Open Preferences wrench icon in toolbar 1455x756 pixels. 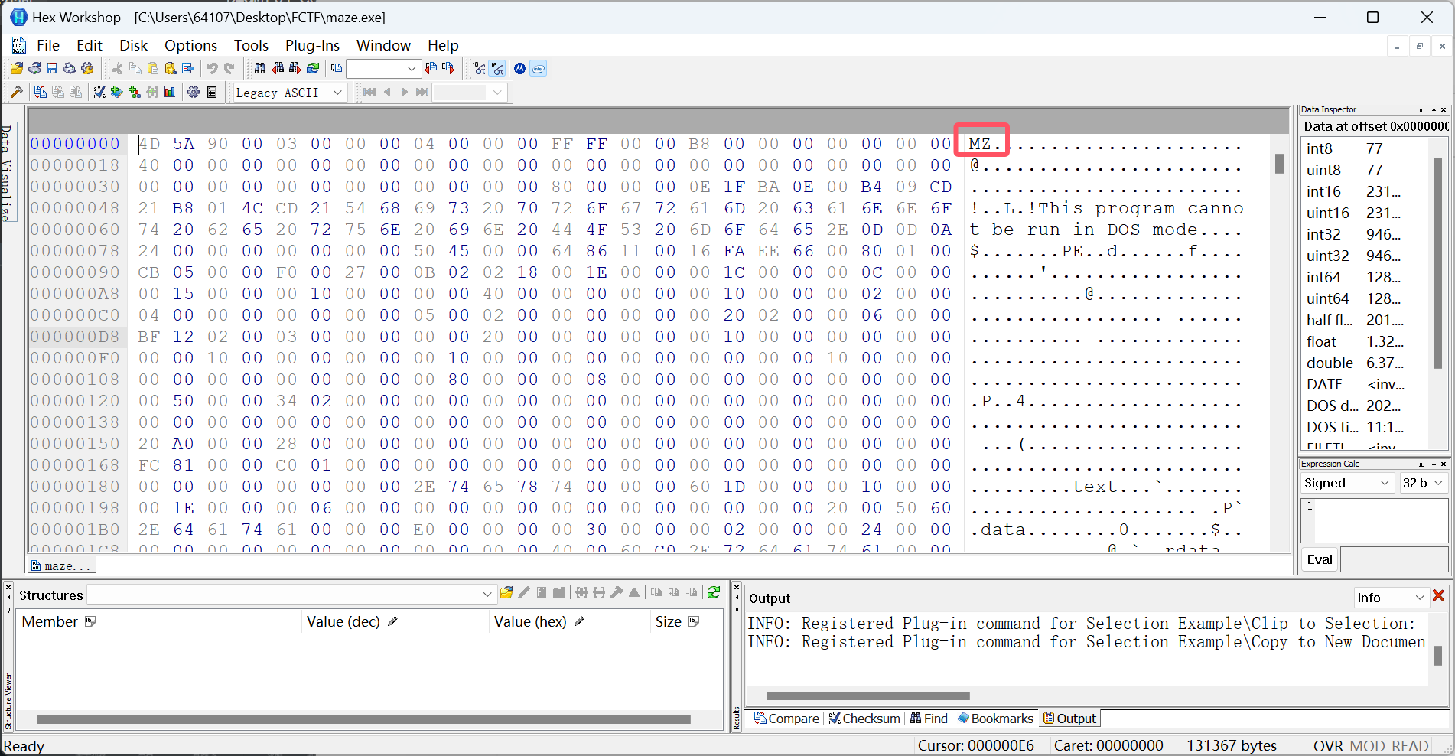(x=87, y=69)
